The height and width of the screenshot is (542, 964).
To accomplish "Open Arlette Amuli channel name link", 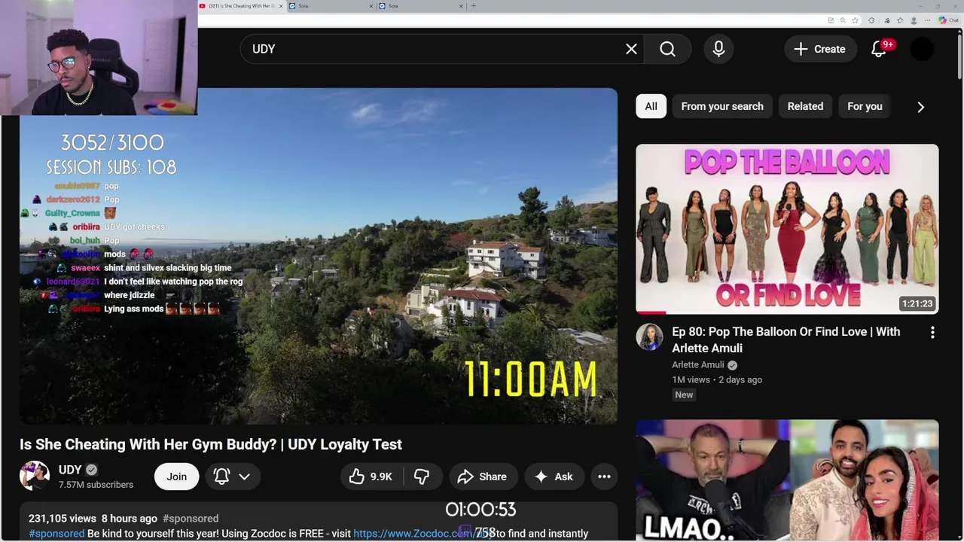I will point(697,365).
